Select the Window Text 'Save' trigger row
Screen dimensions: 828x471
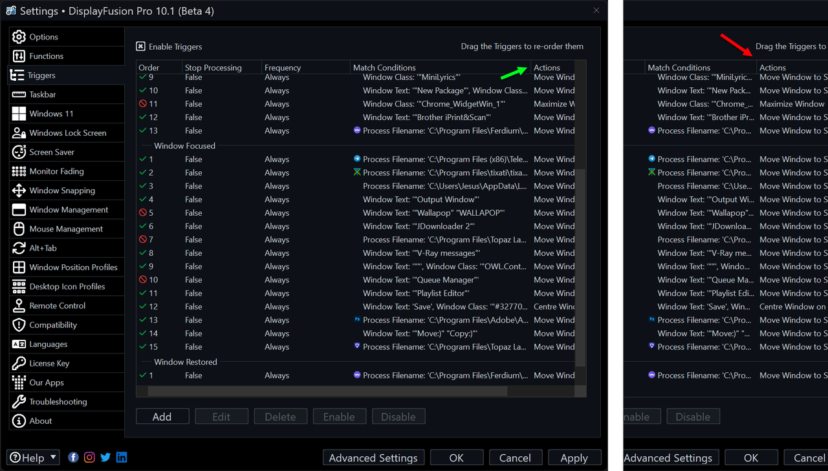(x=356, y=307)
